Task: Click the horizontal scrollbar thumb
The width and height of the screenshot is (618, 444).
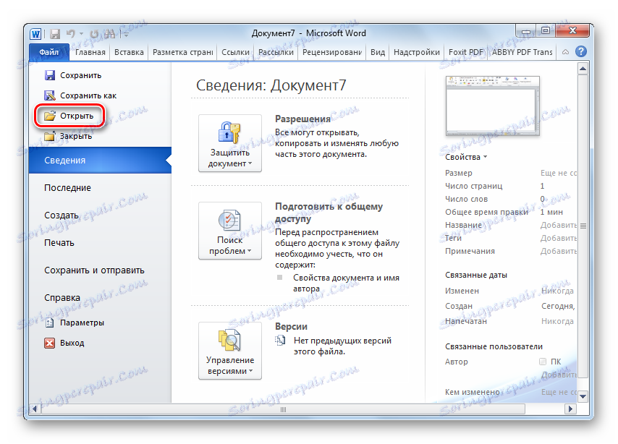Action: tap(283, 409)
